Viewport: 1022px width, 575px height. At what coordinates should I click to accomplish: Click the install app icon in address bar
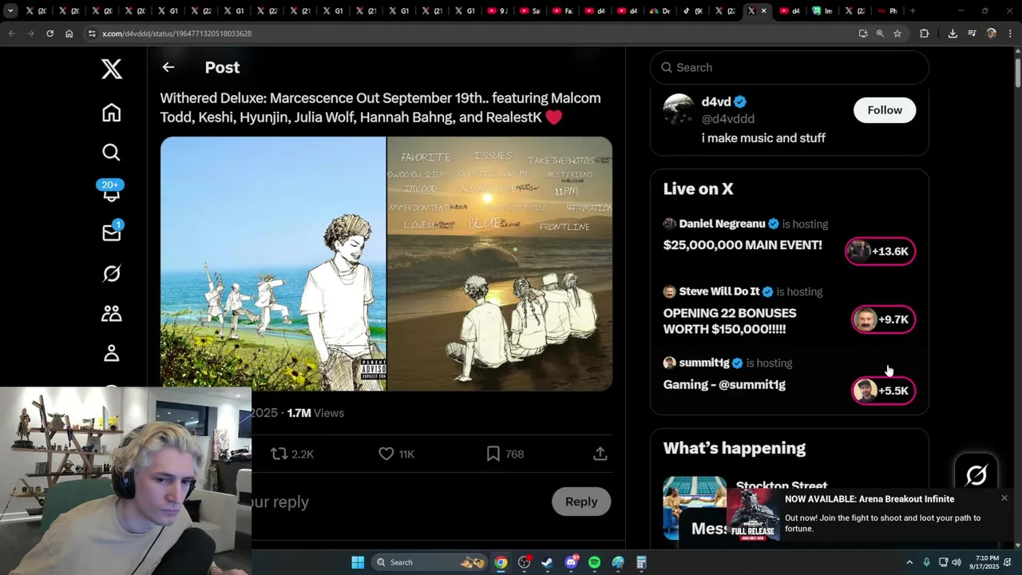point(863,34)
